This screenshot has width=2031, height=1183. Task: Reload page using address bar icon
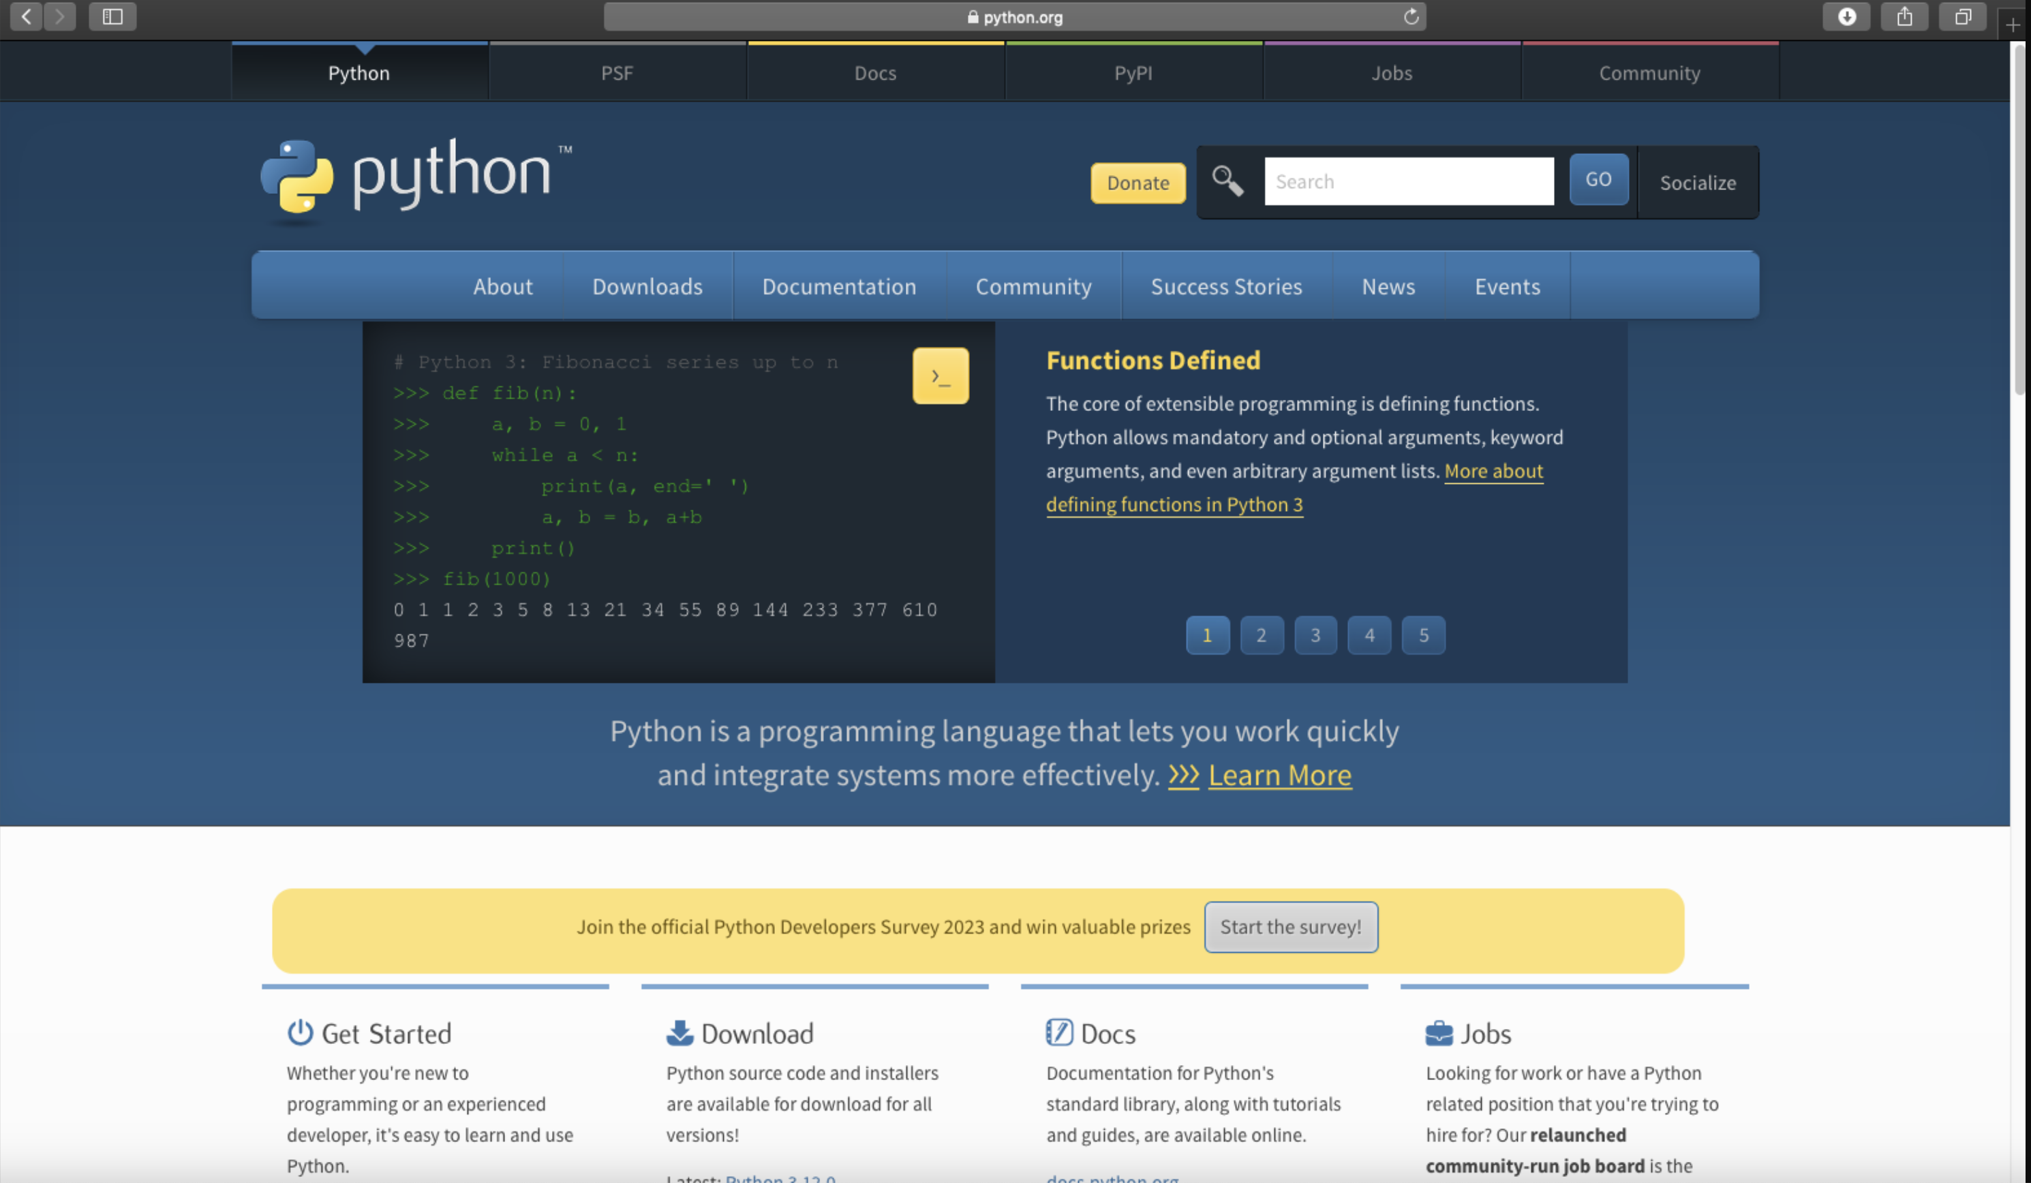(1410, 17)
